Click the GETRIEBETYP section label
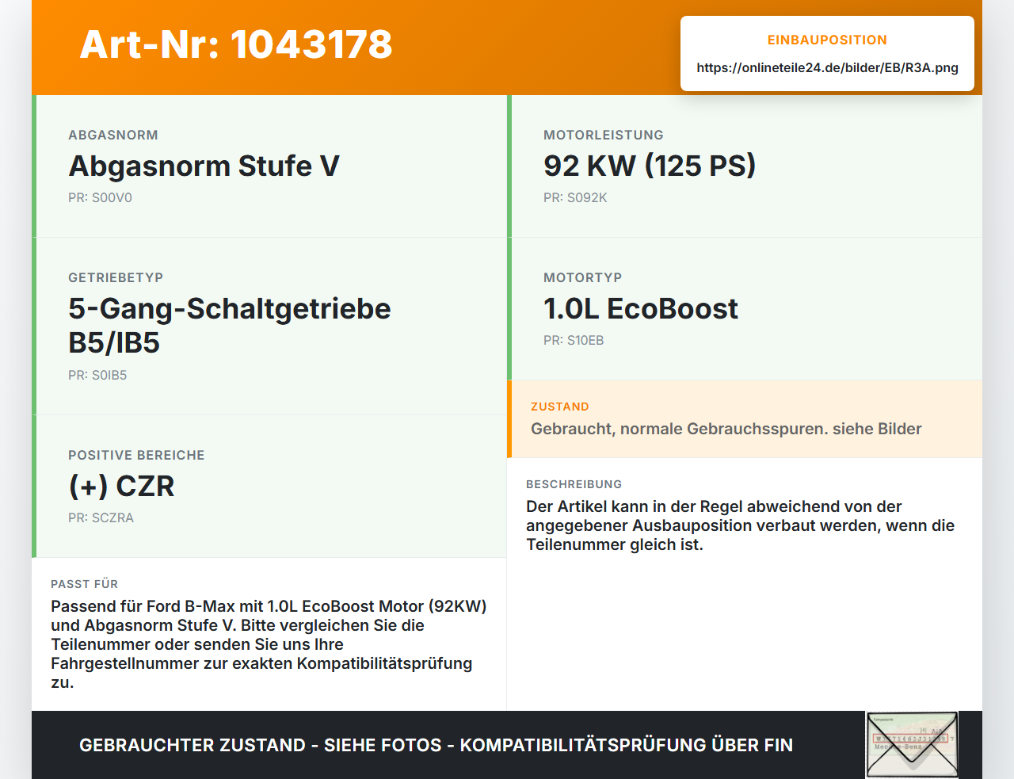This screenshot has width=1014, height=779. point(116,277)
